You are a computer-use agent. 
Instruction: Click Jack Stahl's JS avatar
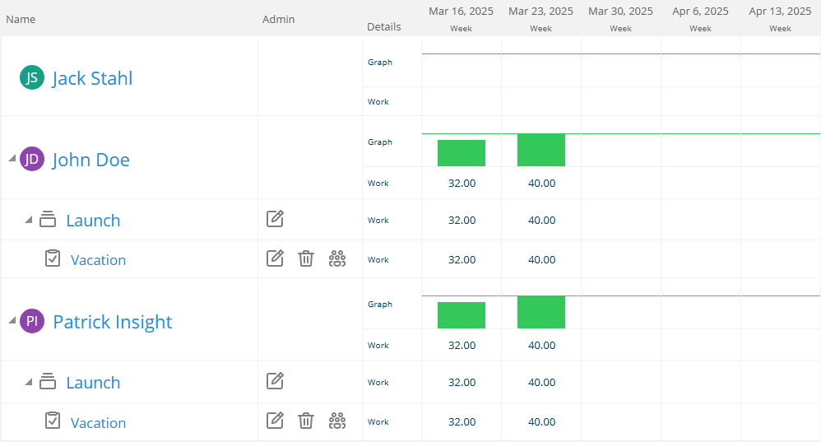coord(32,77)
